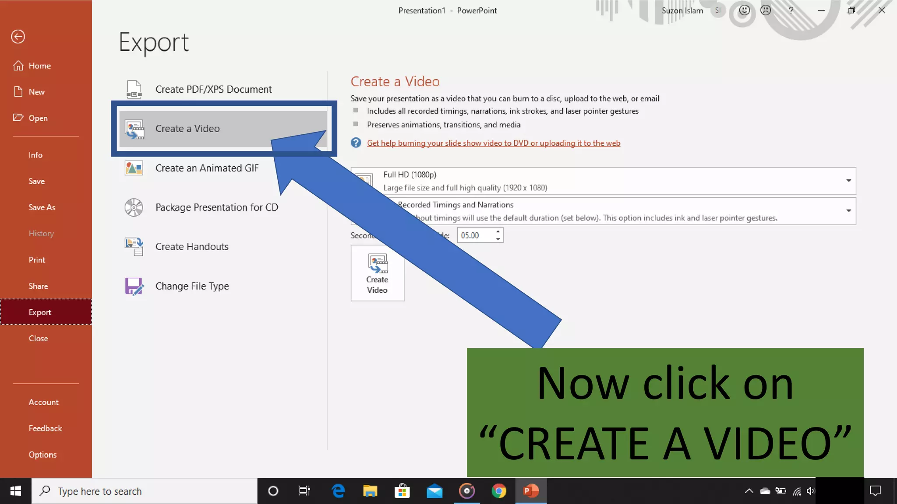Click the Package Presentation for CD disc icon
Image resolution: width=897 pixels, height=504 pixels.
tap(134, 207)
